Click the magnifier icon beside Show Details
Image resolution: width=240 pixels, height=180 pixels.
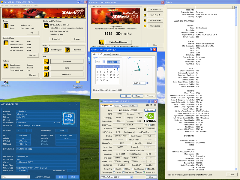pyautogui.click(x=145, y=26)
